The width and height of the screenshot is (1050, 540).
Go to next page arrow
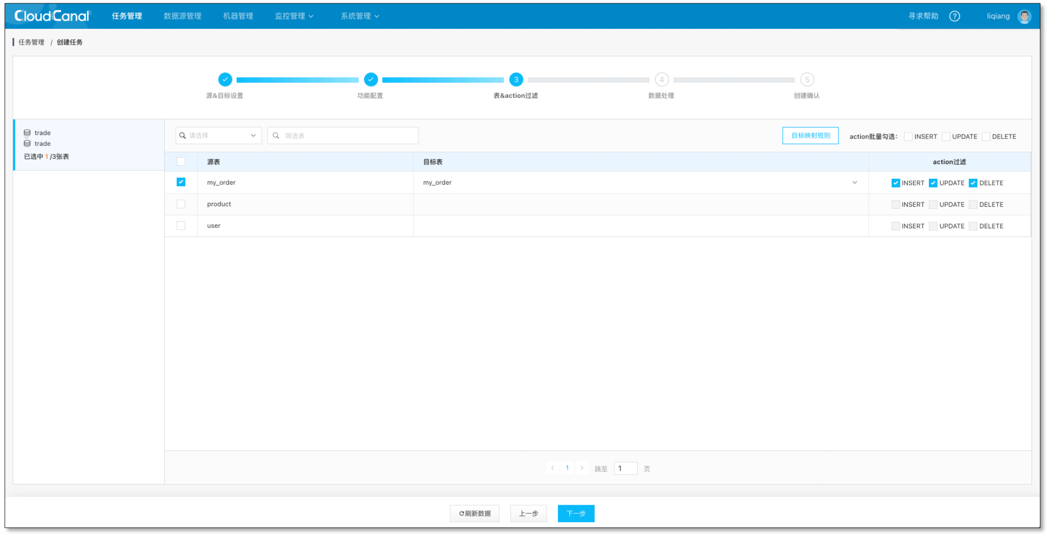coord(582,468)
